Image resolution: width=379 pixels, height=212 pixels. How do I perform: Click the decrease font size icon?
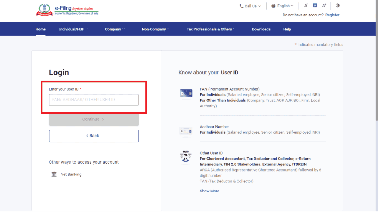[x=306, y=5]
